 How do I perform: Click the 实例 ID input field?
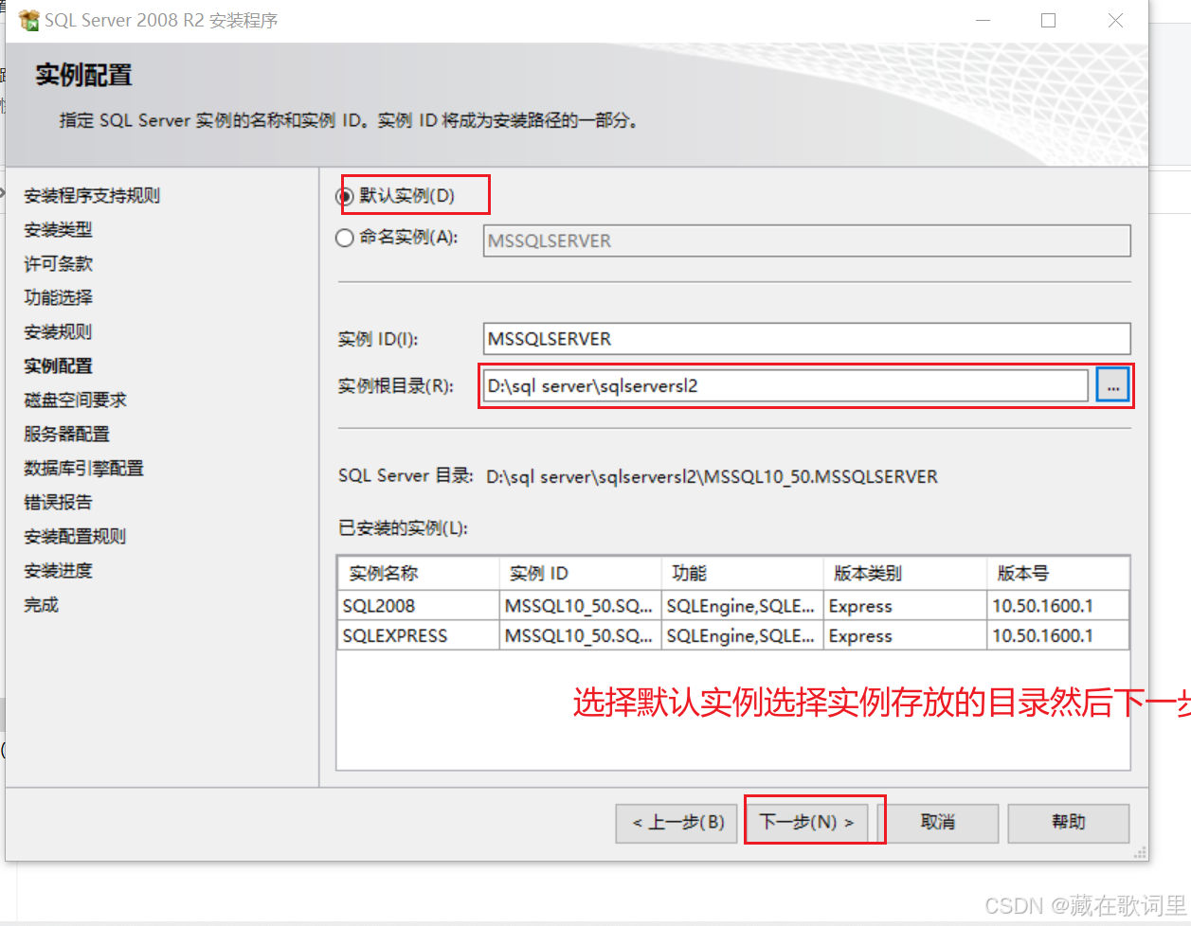tap(806, 339)
